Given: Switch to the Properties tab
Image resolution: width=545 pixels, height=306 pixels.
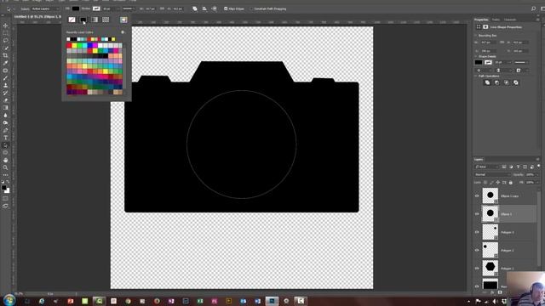Looking at the screenshot, I should (481, 20).
